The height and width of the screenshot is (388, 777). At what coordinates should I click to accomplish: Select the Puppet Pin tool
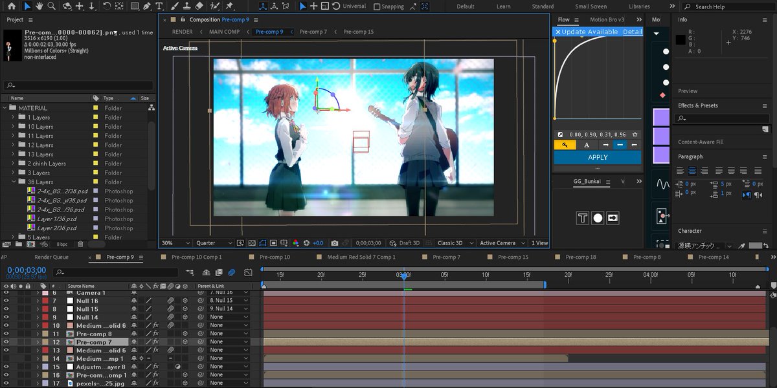click(x=229, y=6)
